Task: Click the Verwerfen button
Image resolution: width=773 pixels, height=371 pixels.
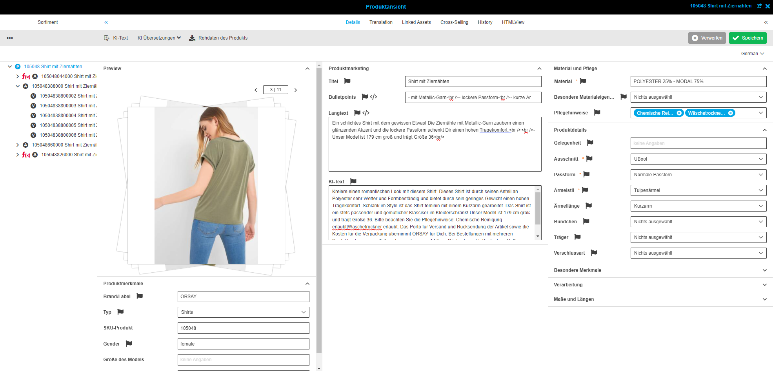Action: (x=707, y=38)
